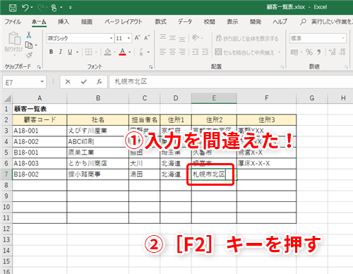Confirm entry with the checkmark button
353x274 pixels.
coord(84,82)
